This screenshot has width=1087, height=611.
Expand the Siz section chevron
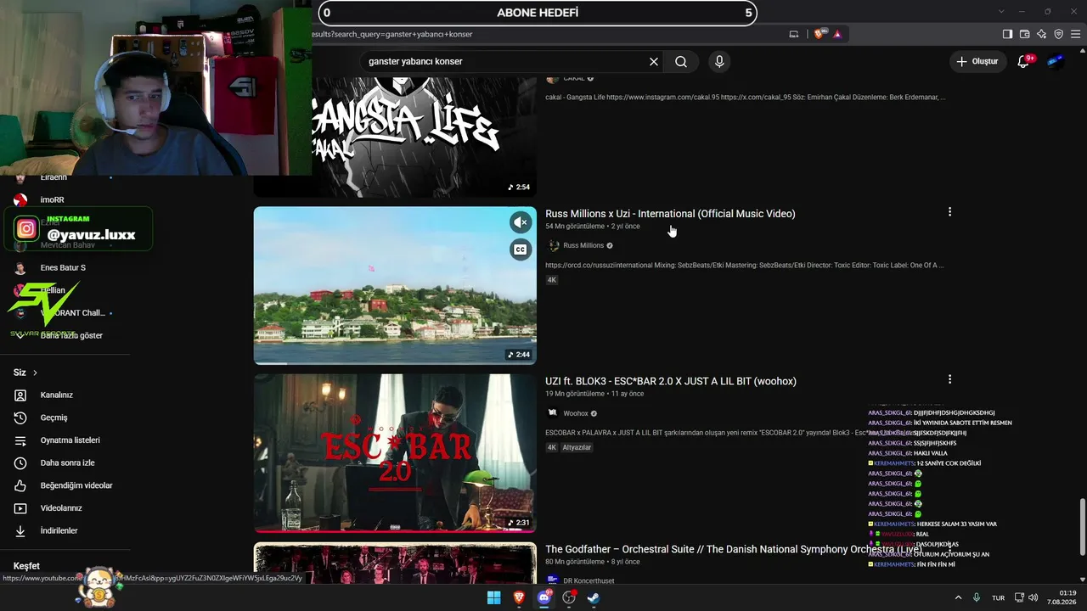coord(35,373)
